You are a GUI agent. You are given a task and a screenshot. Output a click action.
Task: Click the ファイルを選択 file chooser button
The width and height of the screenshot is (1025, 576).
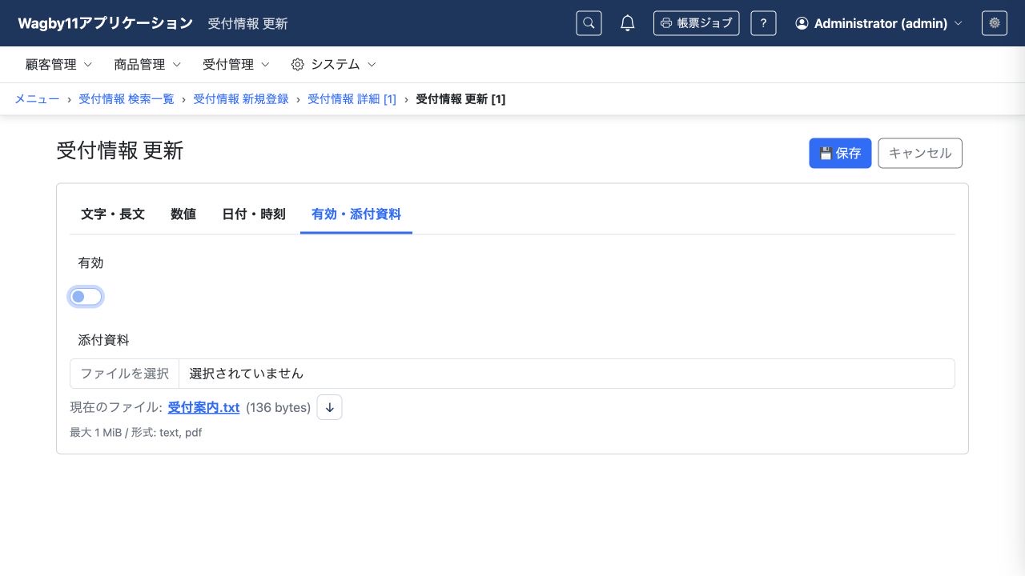tap(125, 374)
